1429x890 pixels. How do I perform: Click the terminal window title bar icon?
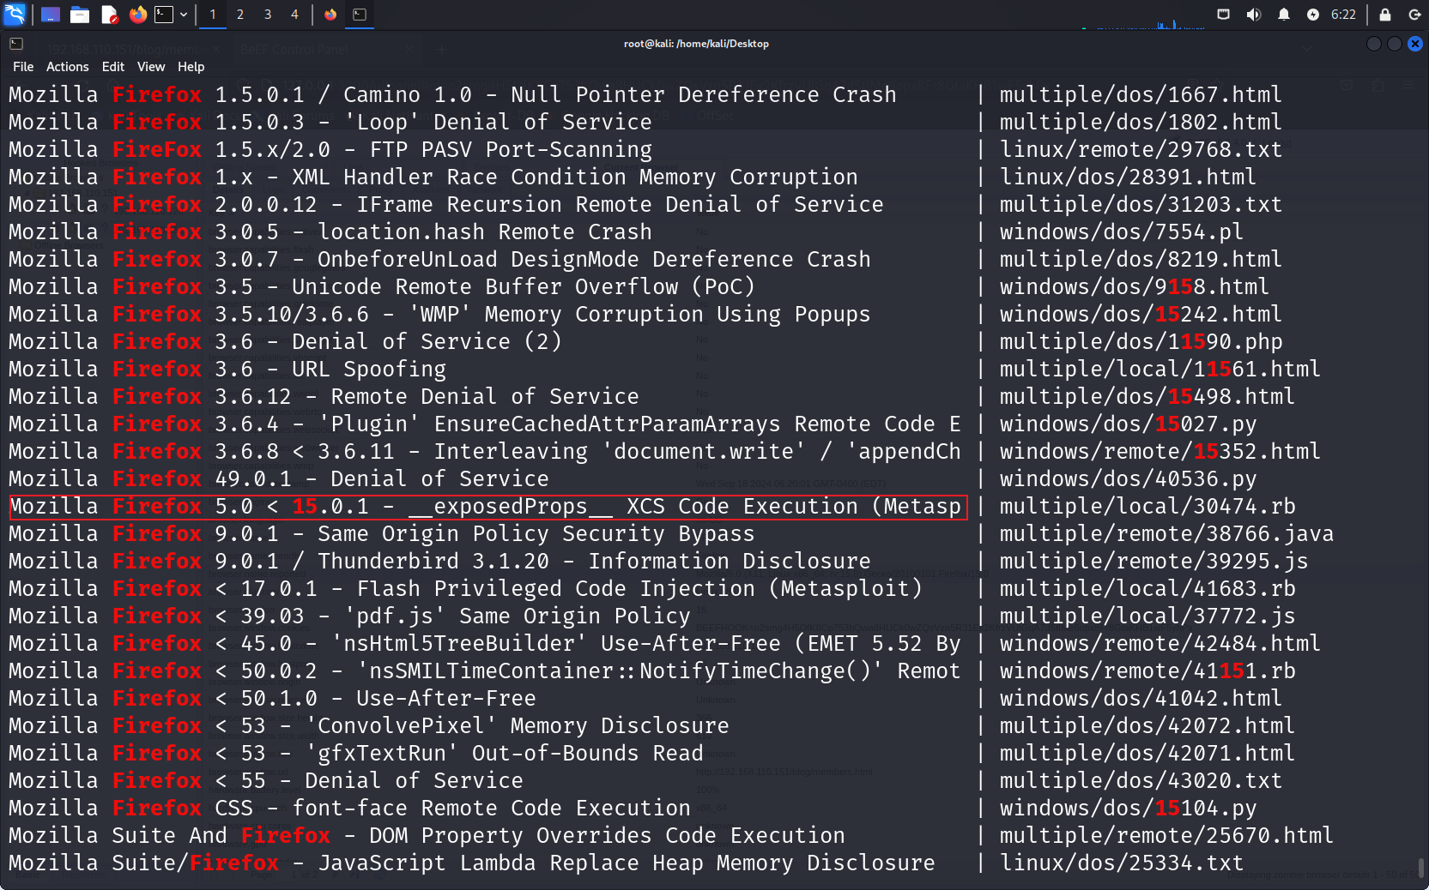pos(16,44)
